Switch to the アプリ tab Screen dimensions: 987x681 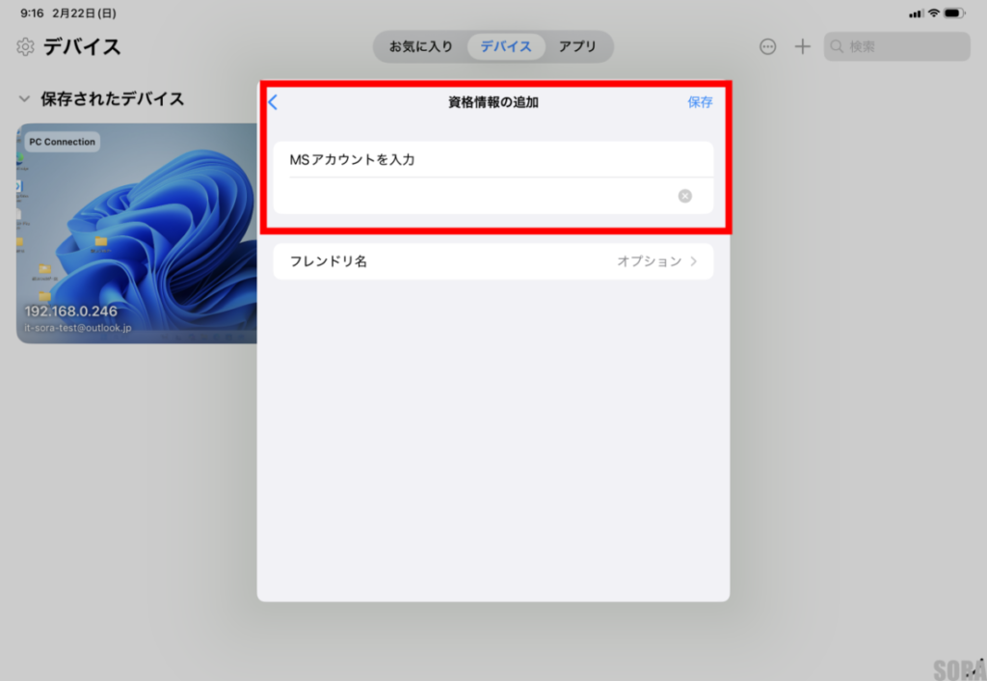[x=577, y=46]
